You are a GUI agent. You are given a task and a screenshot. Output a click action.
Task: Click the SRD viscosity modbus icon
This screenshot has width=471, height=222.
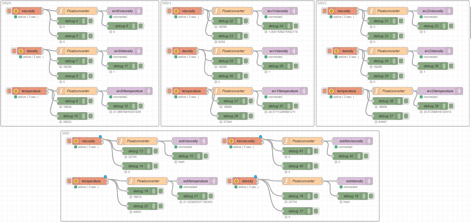click(76, 141)
